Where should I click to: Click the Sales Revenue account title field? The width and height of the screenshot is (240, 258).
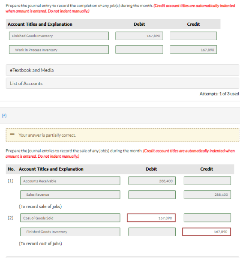click(x=70, y=195)
